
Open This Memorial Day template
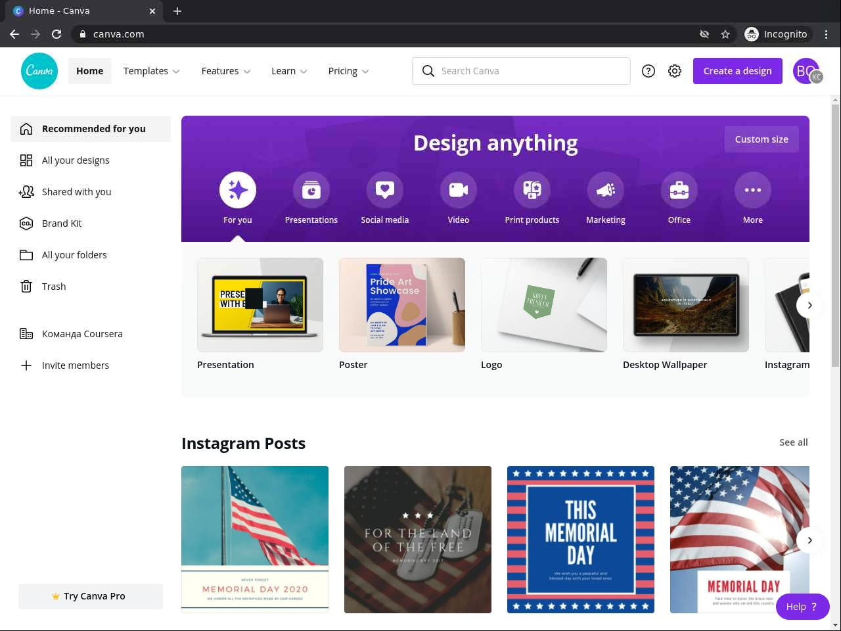(581, 540)
